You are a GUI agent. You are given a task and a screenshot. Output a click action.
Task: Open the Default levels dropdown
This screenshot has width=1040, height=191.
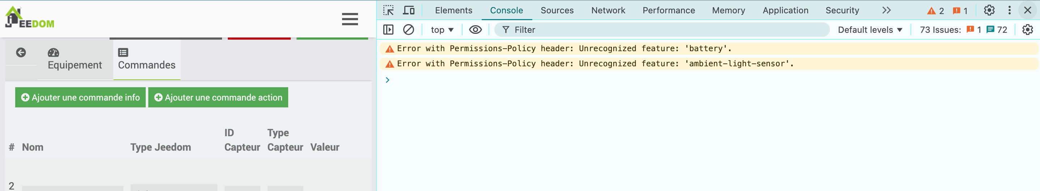point(870,30)
